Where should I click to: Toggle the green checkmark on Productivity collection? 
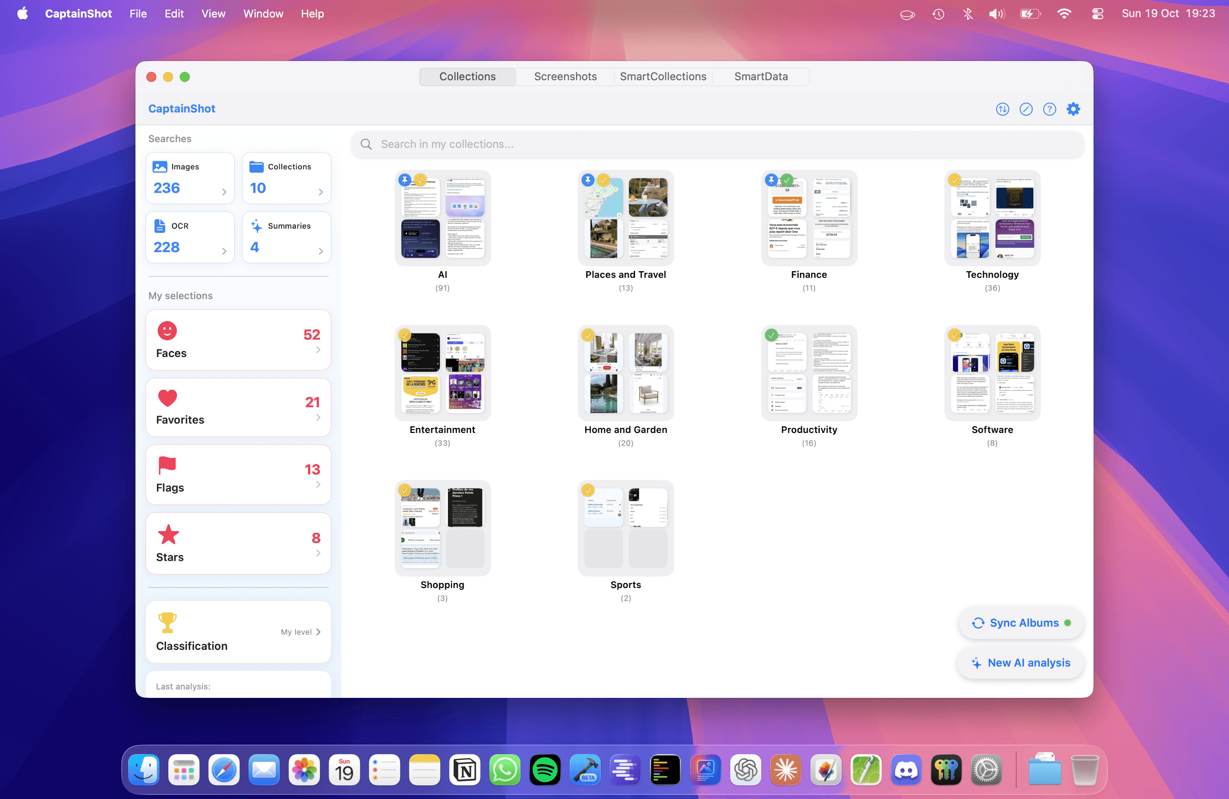pyautogui.click(x=771, y=335)
